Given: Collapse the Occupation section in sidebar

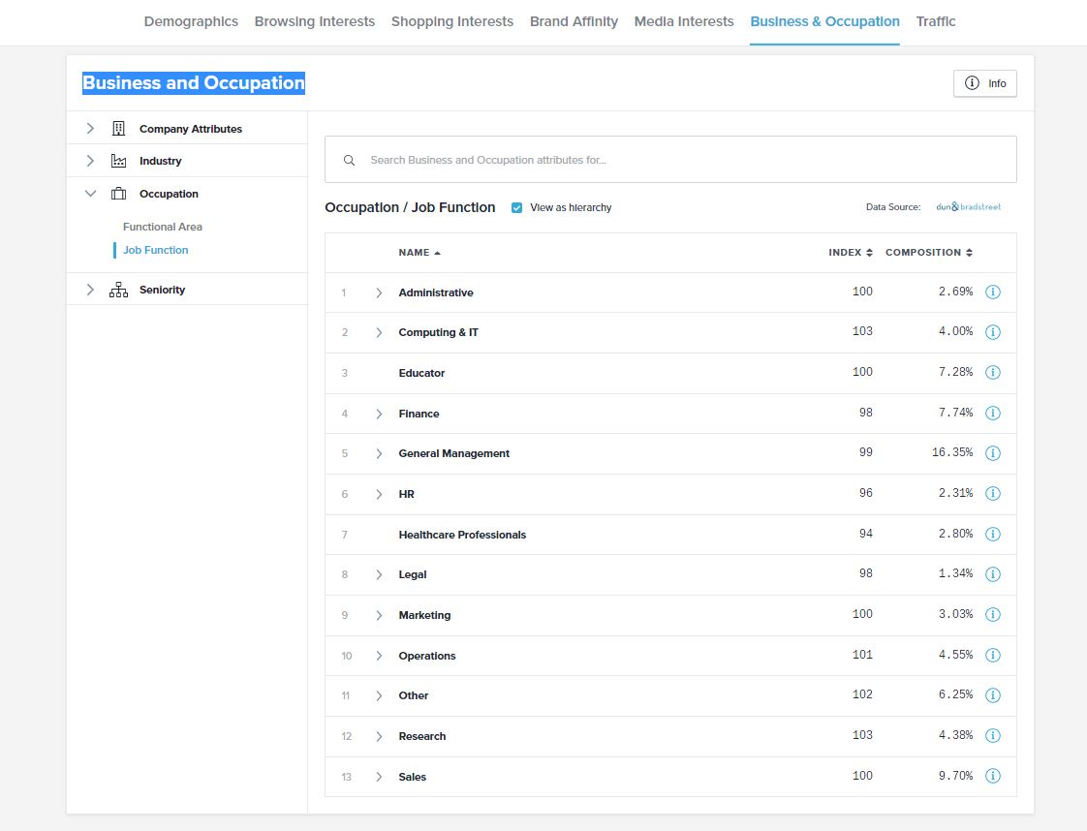Looking at the screenshot, I should tap(90, 193).
